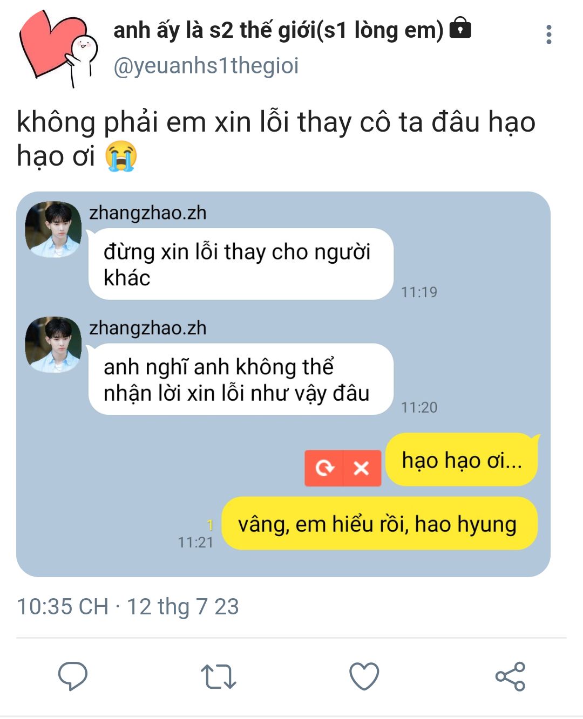Tap the 'anh nghĩ anh không thể' message bubble
583x719 pixels.
click(241, 379)
